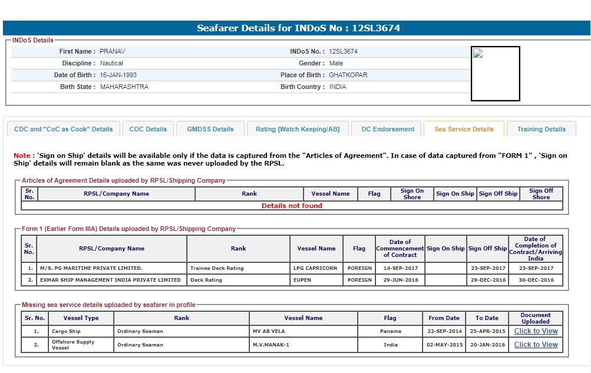Click the Seafarer Details page title banner
Screen dimensions: 591x373
click(298, 28)
